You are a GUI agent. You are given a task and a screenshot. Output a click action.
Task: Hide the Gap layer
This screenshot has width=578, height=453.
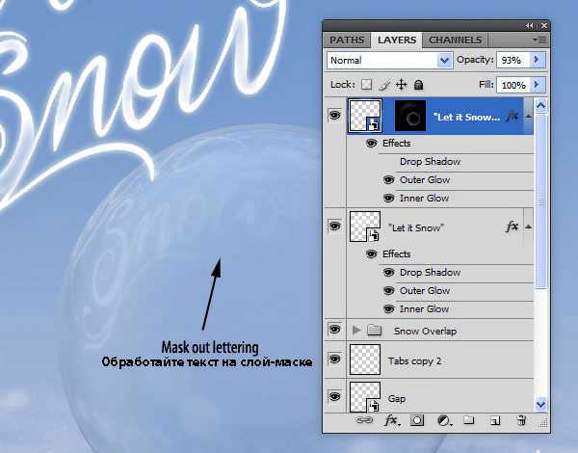[334, 396]
